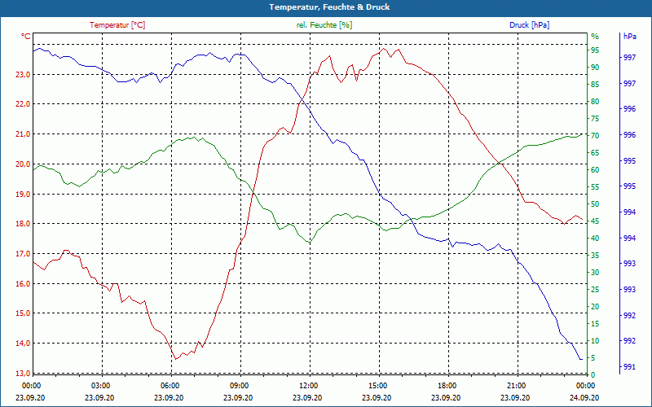The image size is (652, 407).
Task: Click the "06:00" time axis label
Action: click(169, 386)
